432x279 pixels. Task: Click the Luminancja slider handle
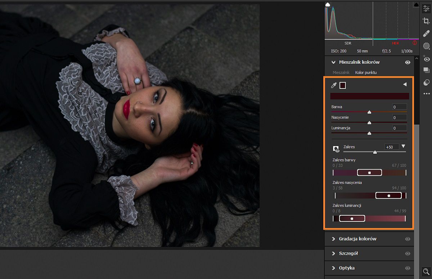tap(369, 133)
